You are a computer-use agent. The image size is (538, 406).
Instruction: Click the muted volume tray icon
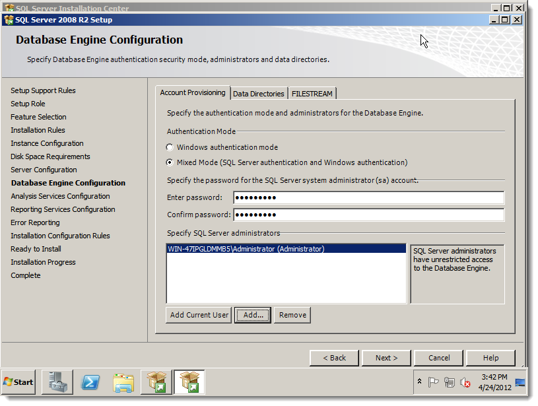465,382
